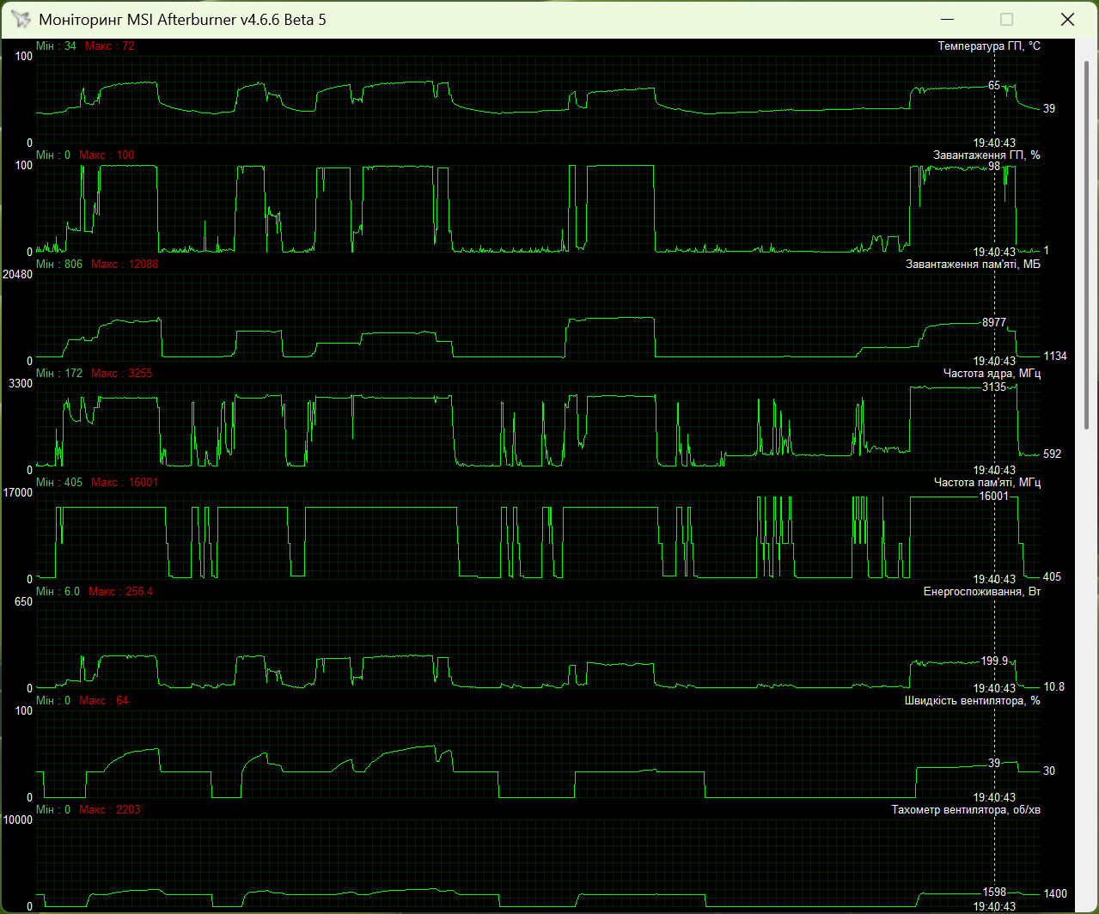Click the 'Частота ядра, МГц' graph title
The image size is (1099, 914).
point(992,373)
